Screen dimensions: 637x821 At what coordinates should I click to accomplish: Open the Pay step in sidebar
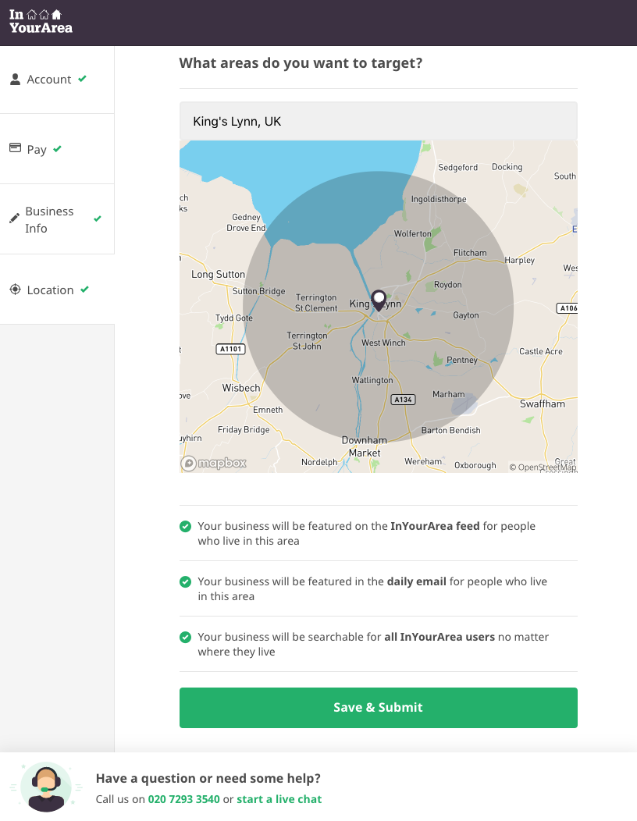(x=57, y=149)
